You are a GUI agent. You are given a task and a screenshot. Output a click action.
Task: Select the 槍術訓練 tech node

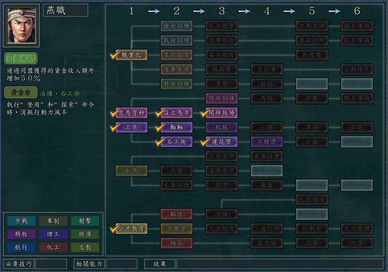pos(177,26)
